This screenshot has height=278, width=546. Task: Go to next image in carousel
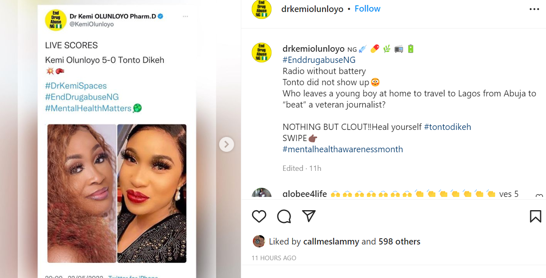click(x=226, y=144)
